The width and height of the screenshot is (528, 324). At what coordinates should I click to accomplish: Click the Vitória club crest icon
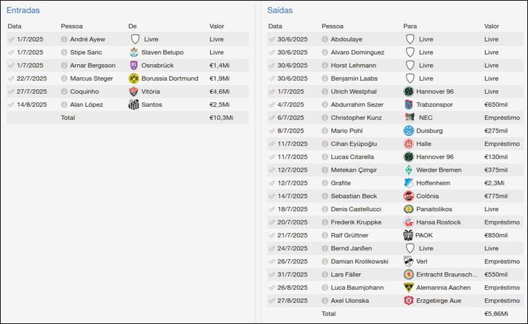tap(135, 92)
